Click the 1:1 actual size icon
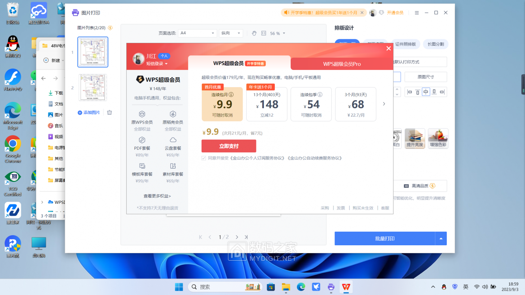This screenshot has height=295, width=525. pos(263,33)
